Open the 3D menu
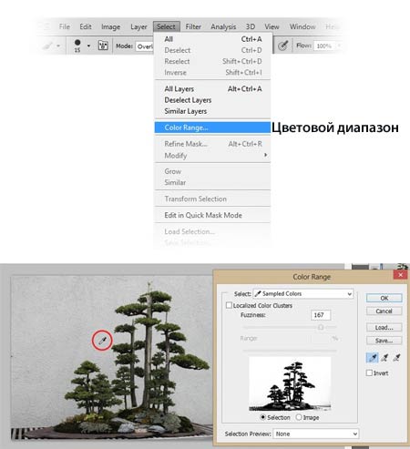This screenshot has width=410, height=449. tap(251, 26)
